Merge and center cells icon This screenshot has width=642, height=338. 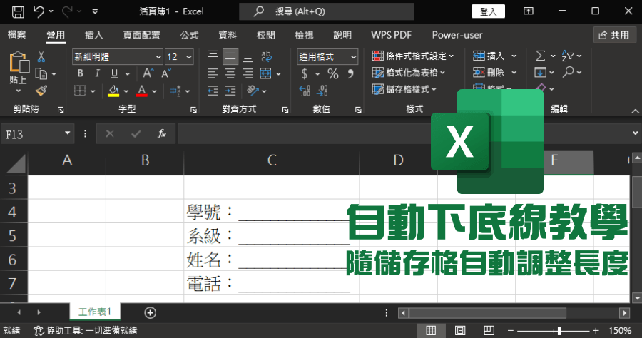tap(266, 73)
